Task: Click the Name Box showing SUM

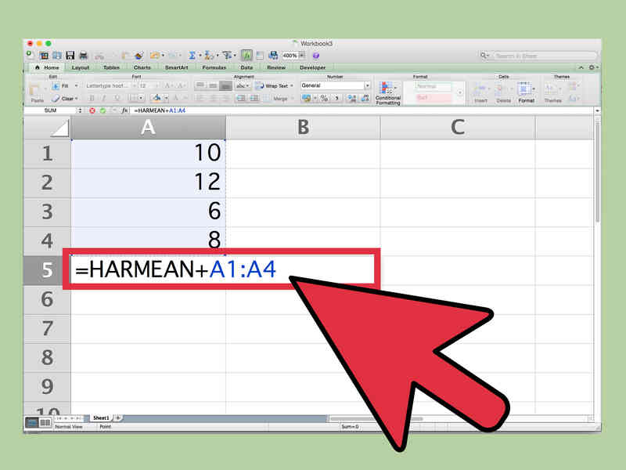Action: (x=50, y=110)
